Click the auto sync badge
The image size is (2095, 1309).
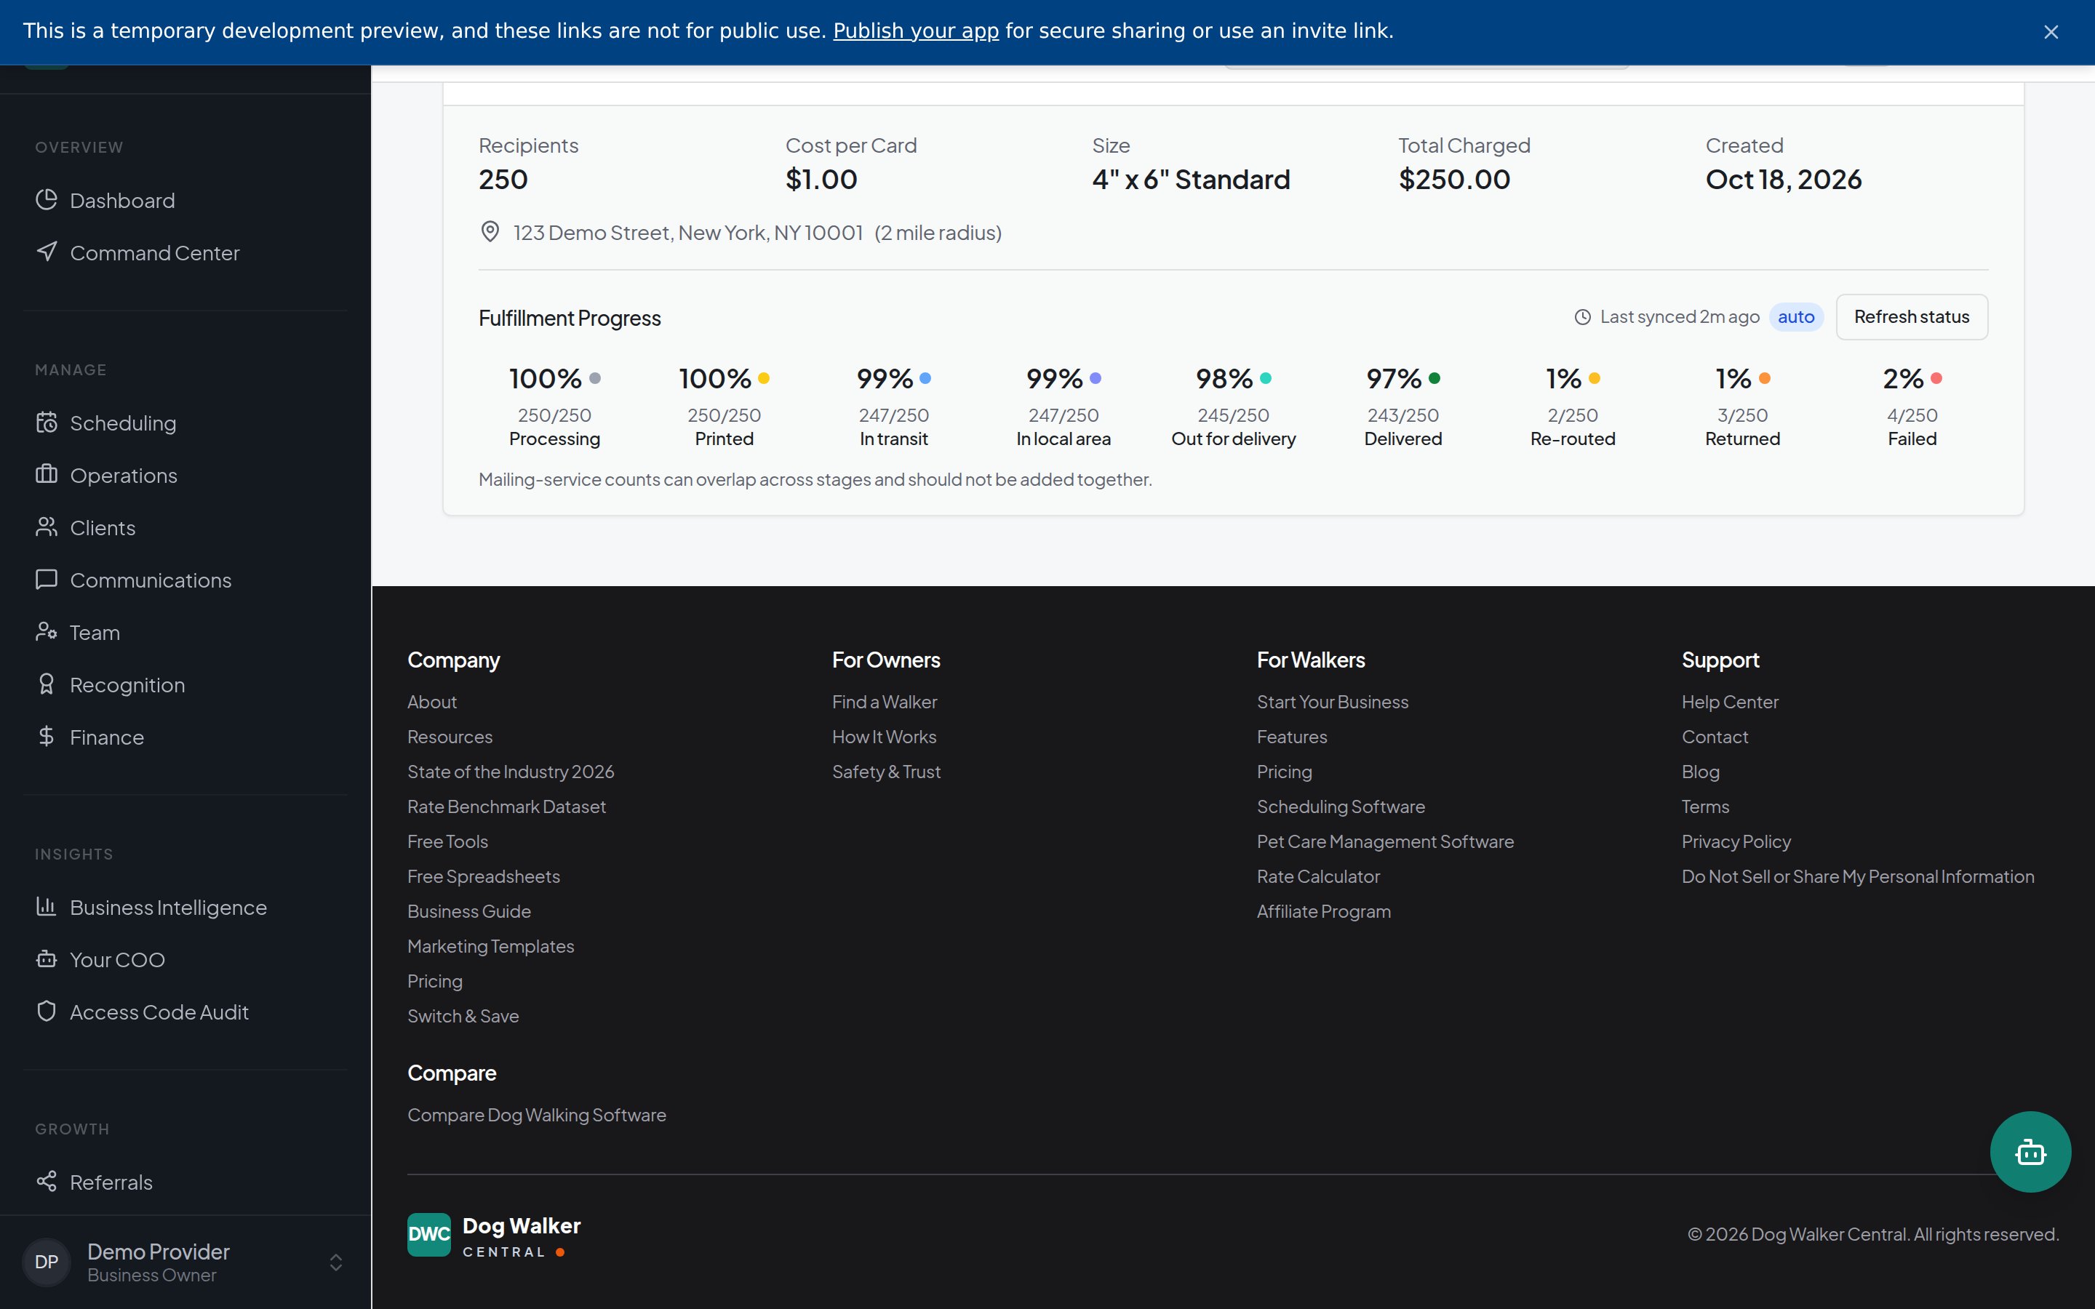(1796, 317)
